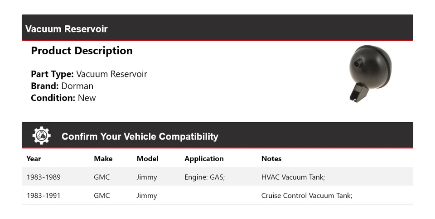The image size is (435, 219).
Task: Select the 1983-1991 year cell
Action: tap(43, 195)
